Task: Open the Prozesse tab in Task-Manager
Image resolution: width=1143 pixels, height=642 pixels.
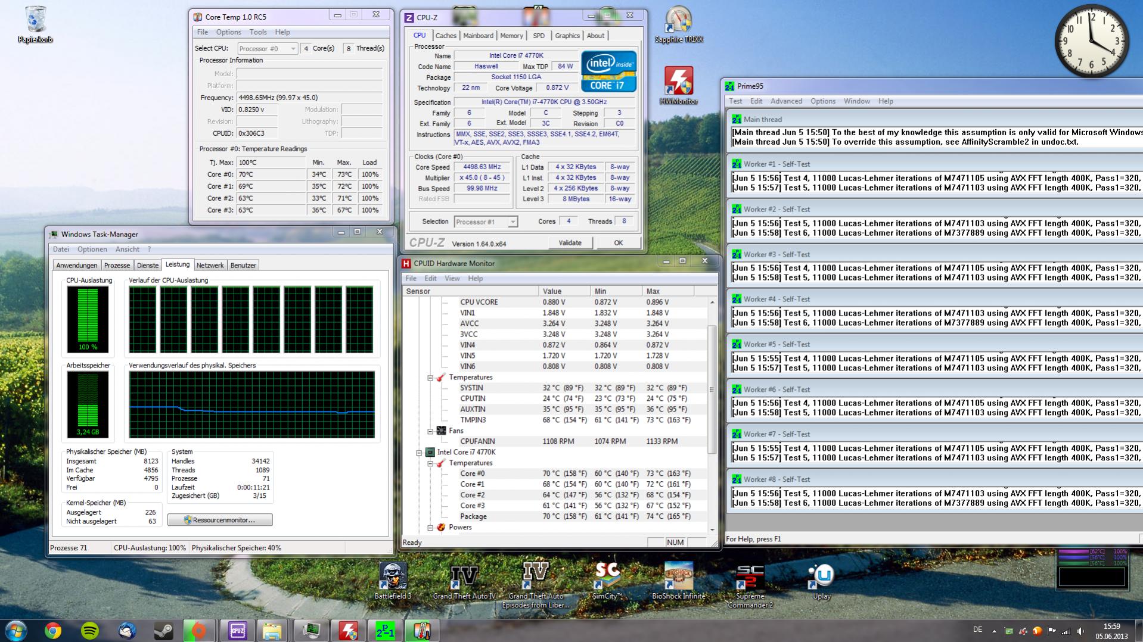Action: click(117, 266)
